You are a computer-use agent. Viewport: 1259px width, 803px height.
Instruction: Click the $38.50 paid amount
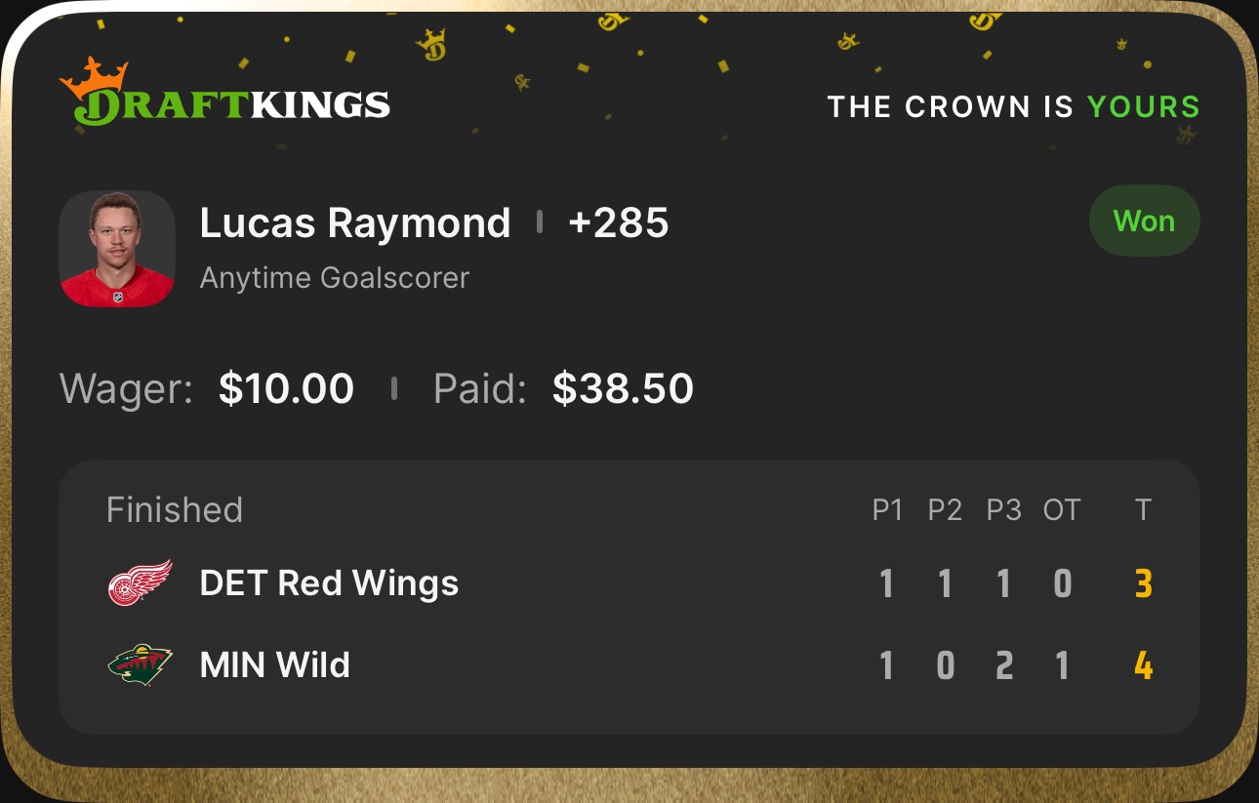click(623, 388)
